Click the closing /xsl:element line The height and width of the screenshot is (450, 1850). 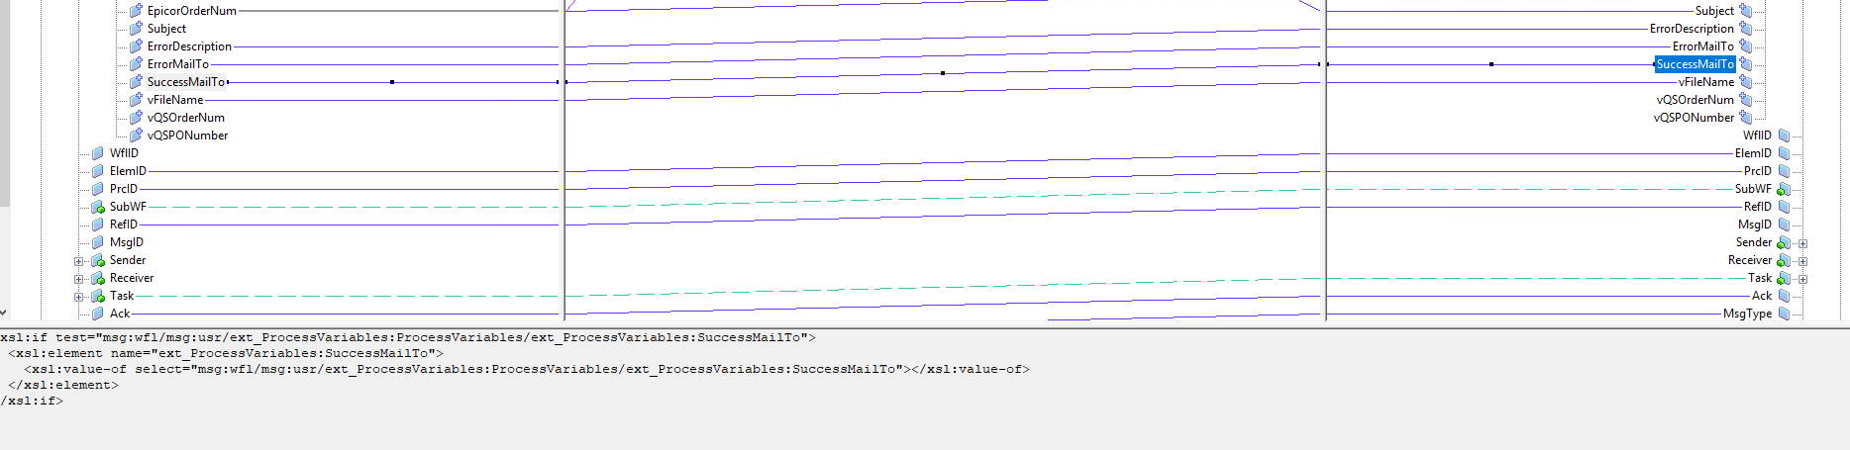[63, 385]
